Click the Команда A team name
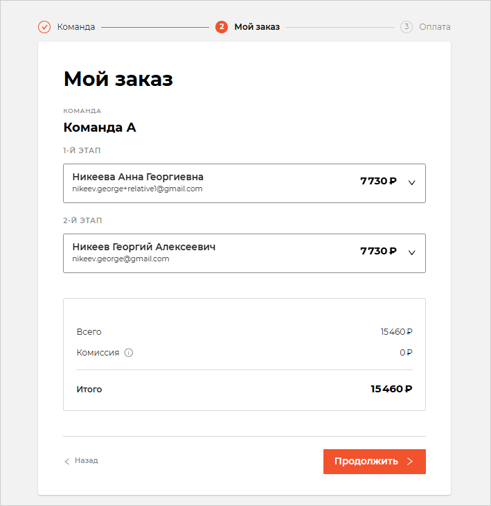Screen dimensions: 491x506 tap(100, 128)
